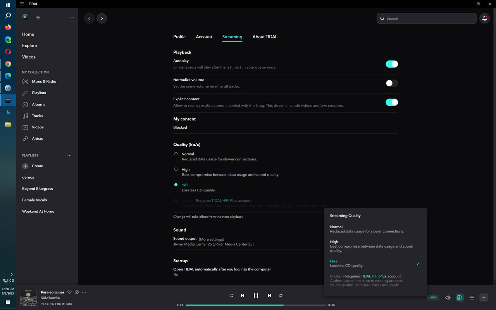Click in the Search field
Screen dimensions: 496x310
427,18
